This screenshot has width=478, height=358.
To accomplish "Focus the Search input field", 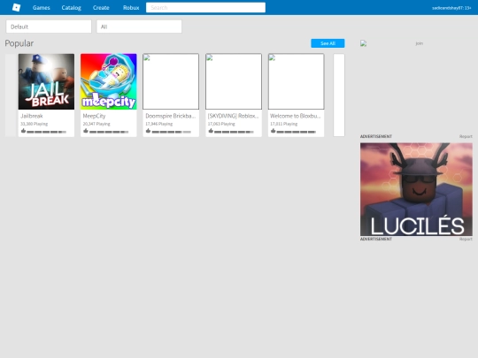I will (x=205, y=8).
